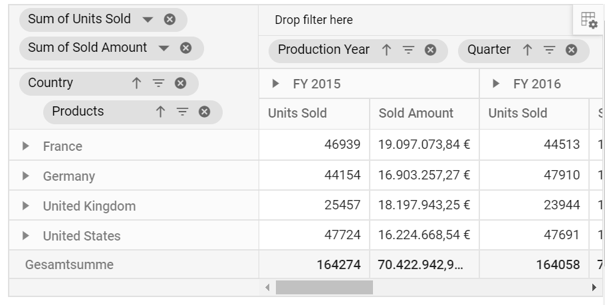
Task: Click Units Sold header under FY 2015
Action: point(314,114)
